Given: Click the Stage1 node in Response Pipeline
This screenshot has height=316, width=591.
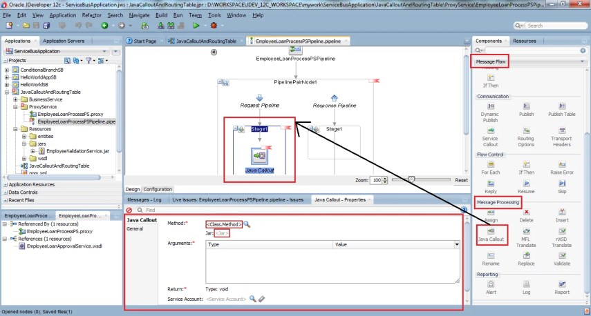Looking at the screenshot, I should coord(334,129).
